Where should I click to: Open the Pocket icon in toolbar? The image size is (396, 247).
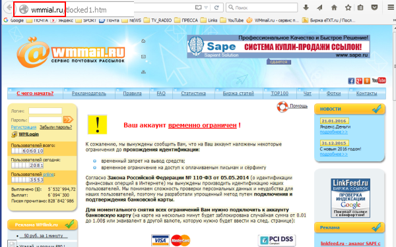374,7
